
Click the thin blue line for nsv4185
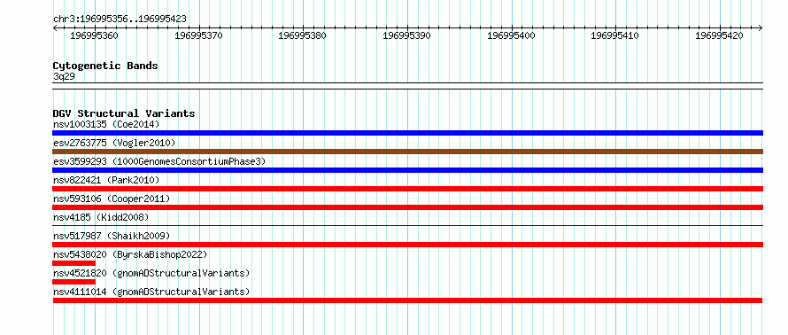[x=407, y=226]
